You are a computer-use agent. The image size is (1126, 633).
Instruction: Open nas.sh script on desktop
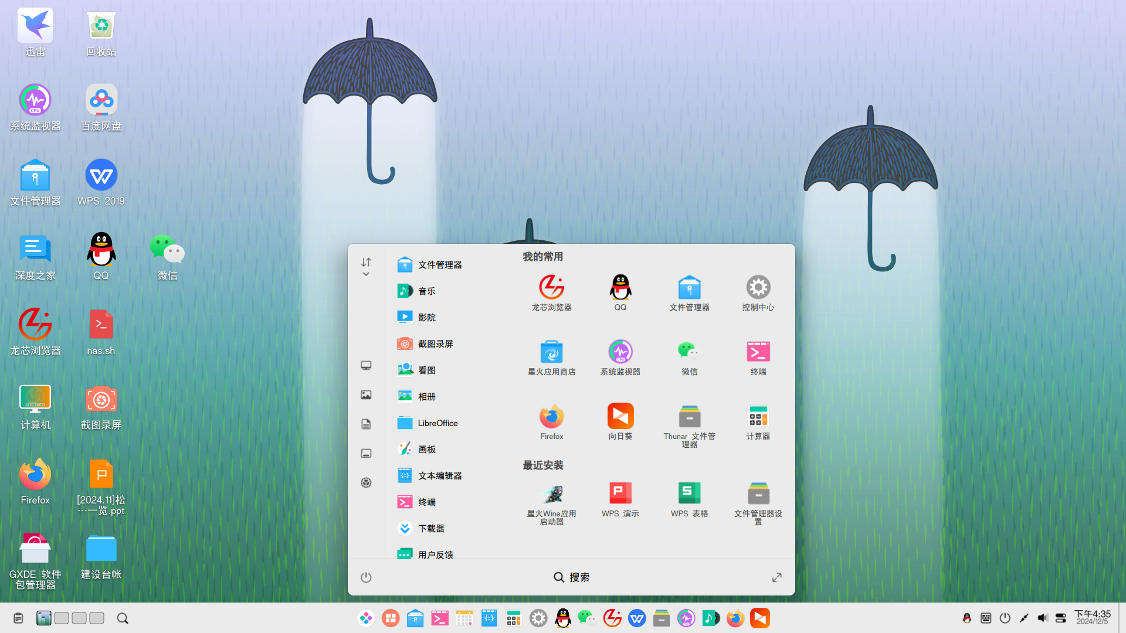(x=101, y=332)
